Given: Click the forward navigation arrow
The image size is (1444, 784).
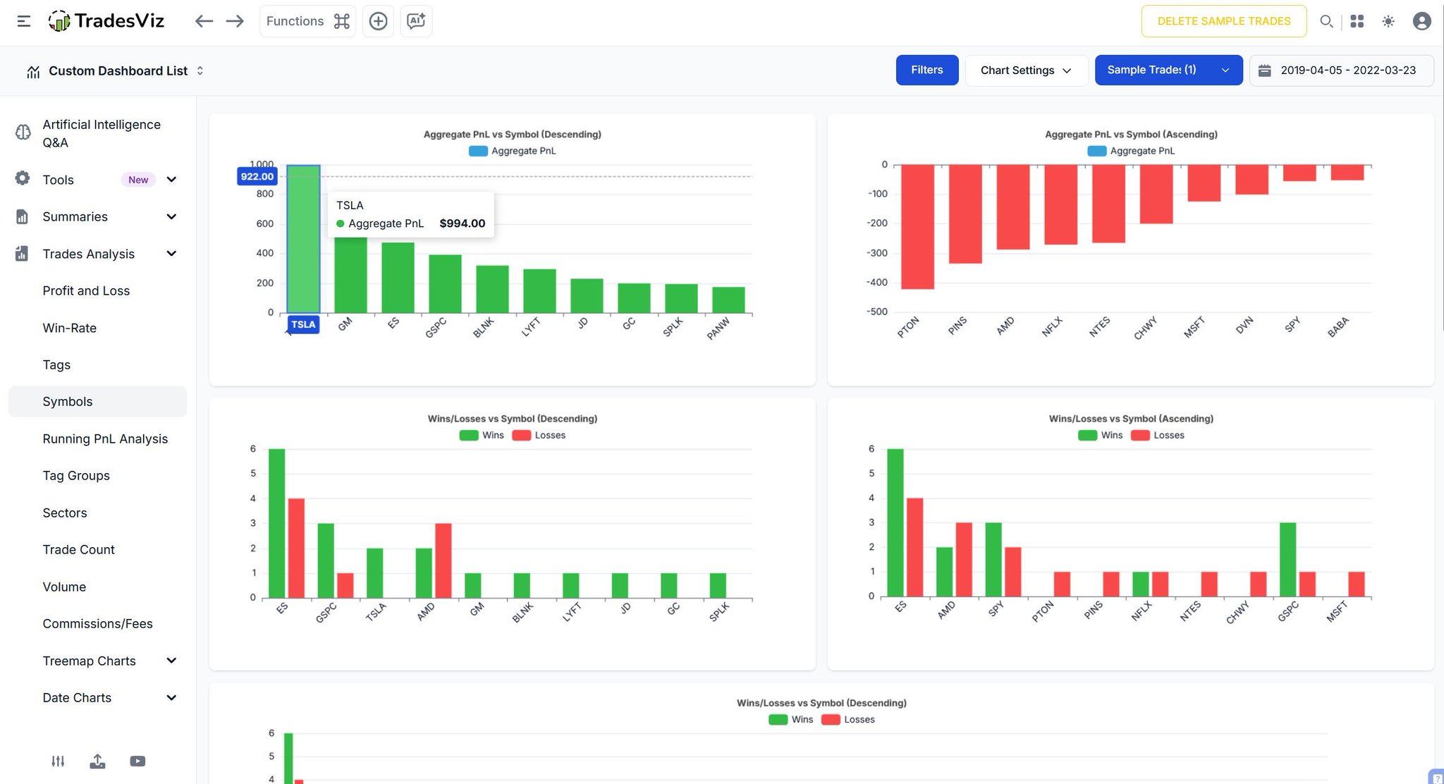Looking at the screenshot, I should [x=235, y=21].
